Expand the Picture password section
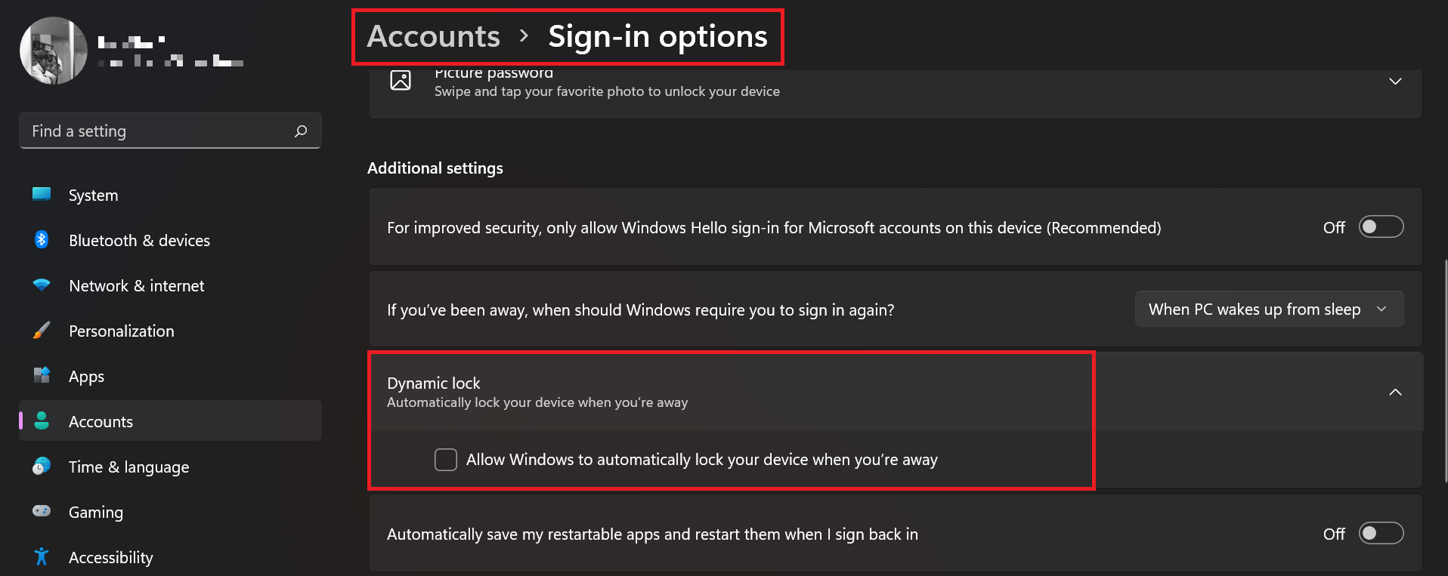 click(x=1395, y=81)
